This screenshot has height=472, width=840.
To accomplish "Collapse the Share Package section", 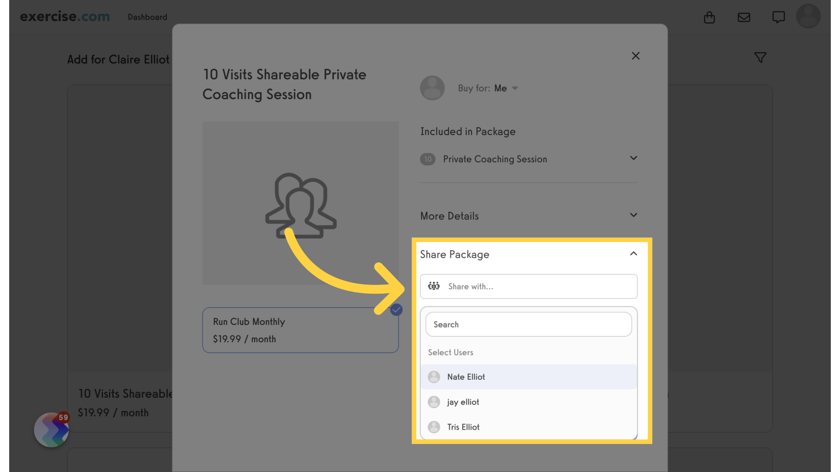I will click(633, 253).
